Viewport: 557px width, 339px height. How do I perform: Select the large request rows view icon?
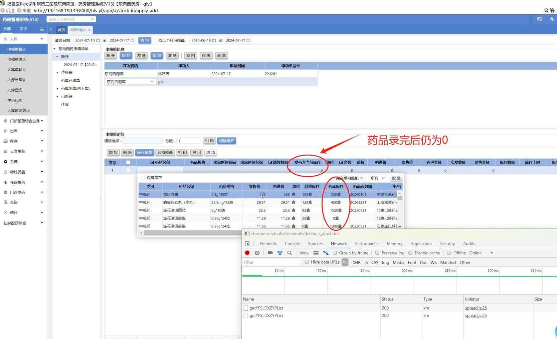point(316,253)
